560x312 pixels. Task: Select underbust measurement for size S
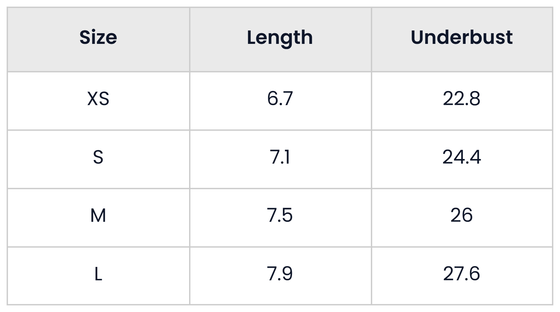[x=462, y=157]
